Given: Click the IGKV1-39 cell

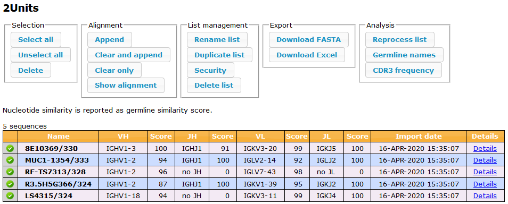Looking at the screenshot, I should point(260,184).
